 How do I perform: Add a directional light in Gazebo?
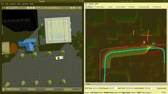pyautogui.click(x=43, y=8)
